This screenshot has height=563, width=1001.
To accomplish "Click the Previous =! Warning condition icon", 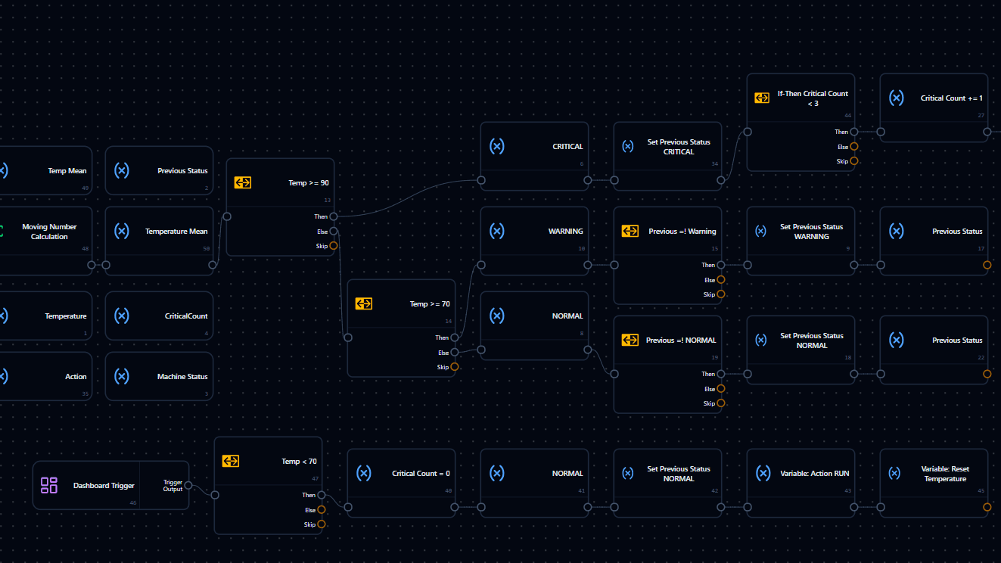I will [630, 231].
